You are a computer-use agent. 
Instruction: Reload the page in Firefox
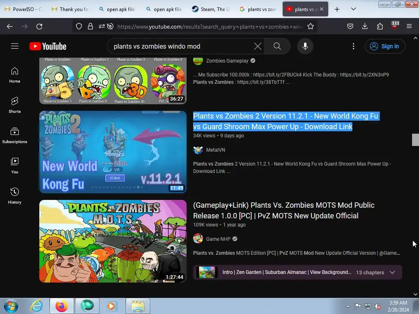pyautogui.click(x=39, y=27)
